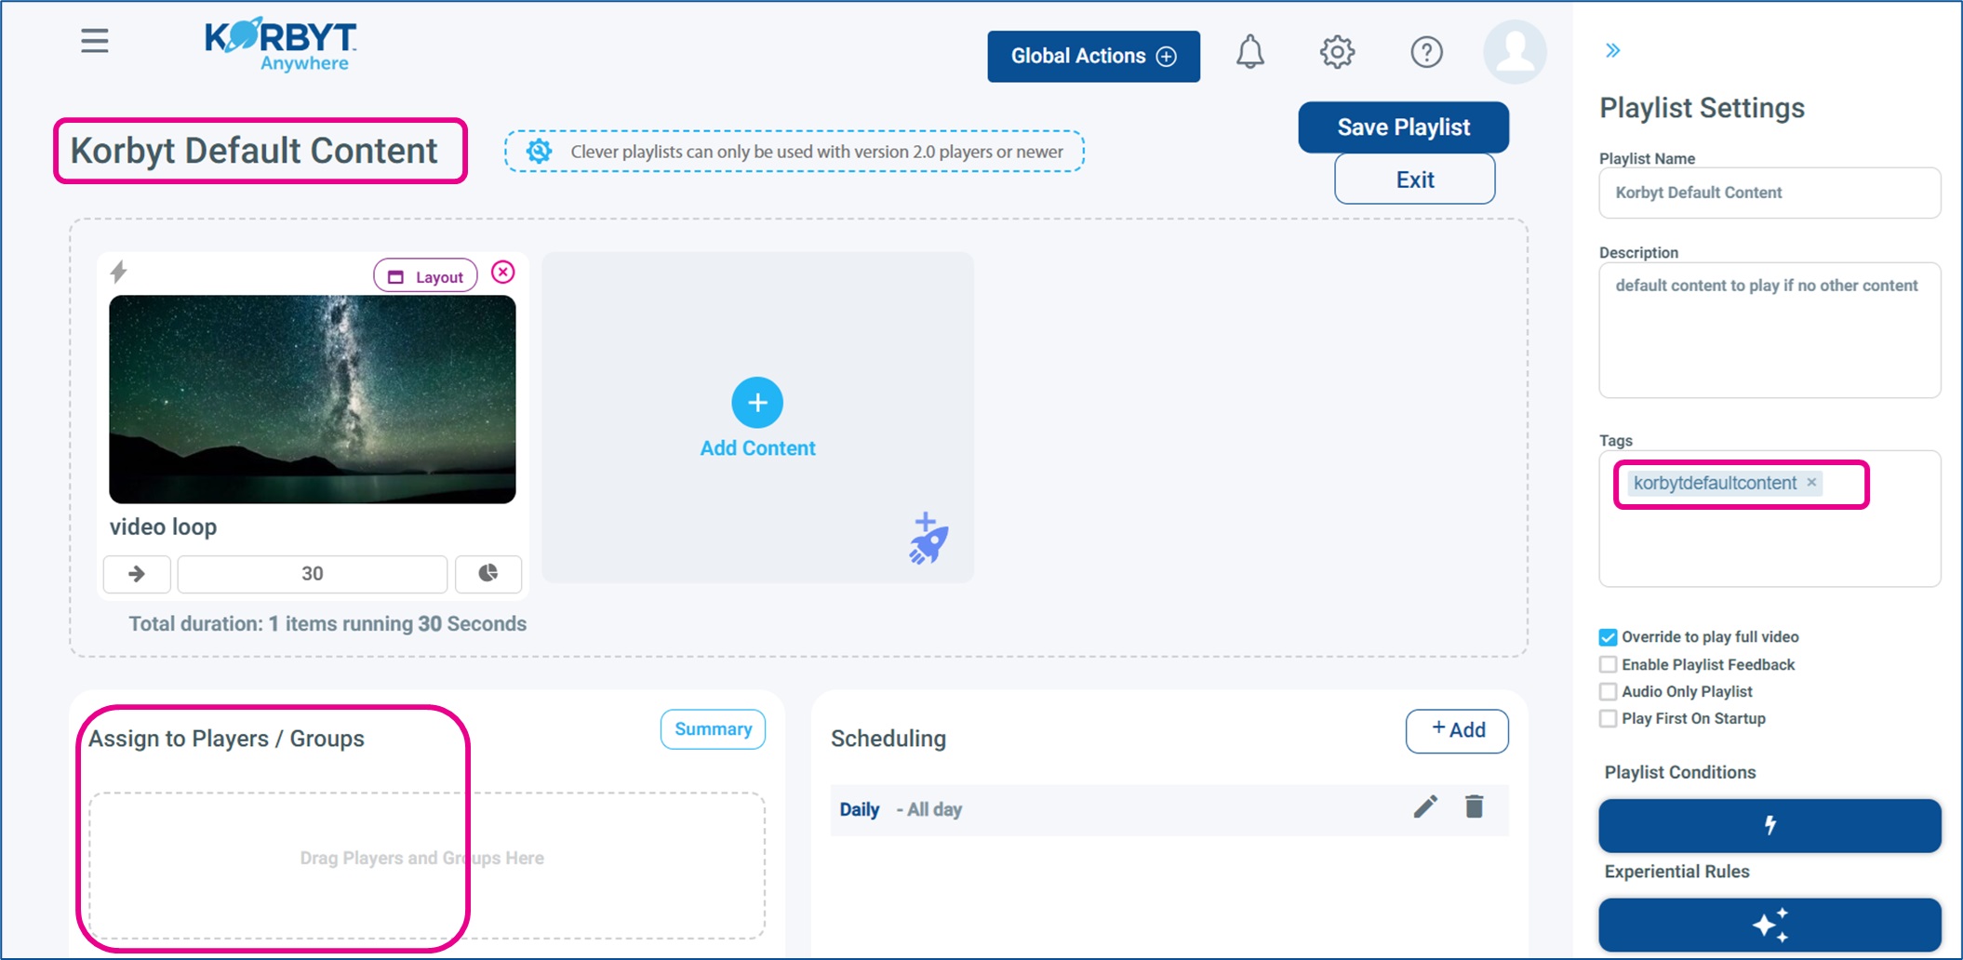
Task: Open the notifications bell
Action: (x=1249, y=52)
